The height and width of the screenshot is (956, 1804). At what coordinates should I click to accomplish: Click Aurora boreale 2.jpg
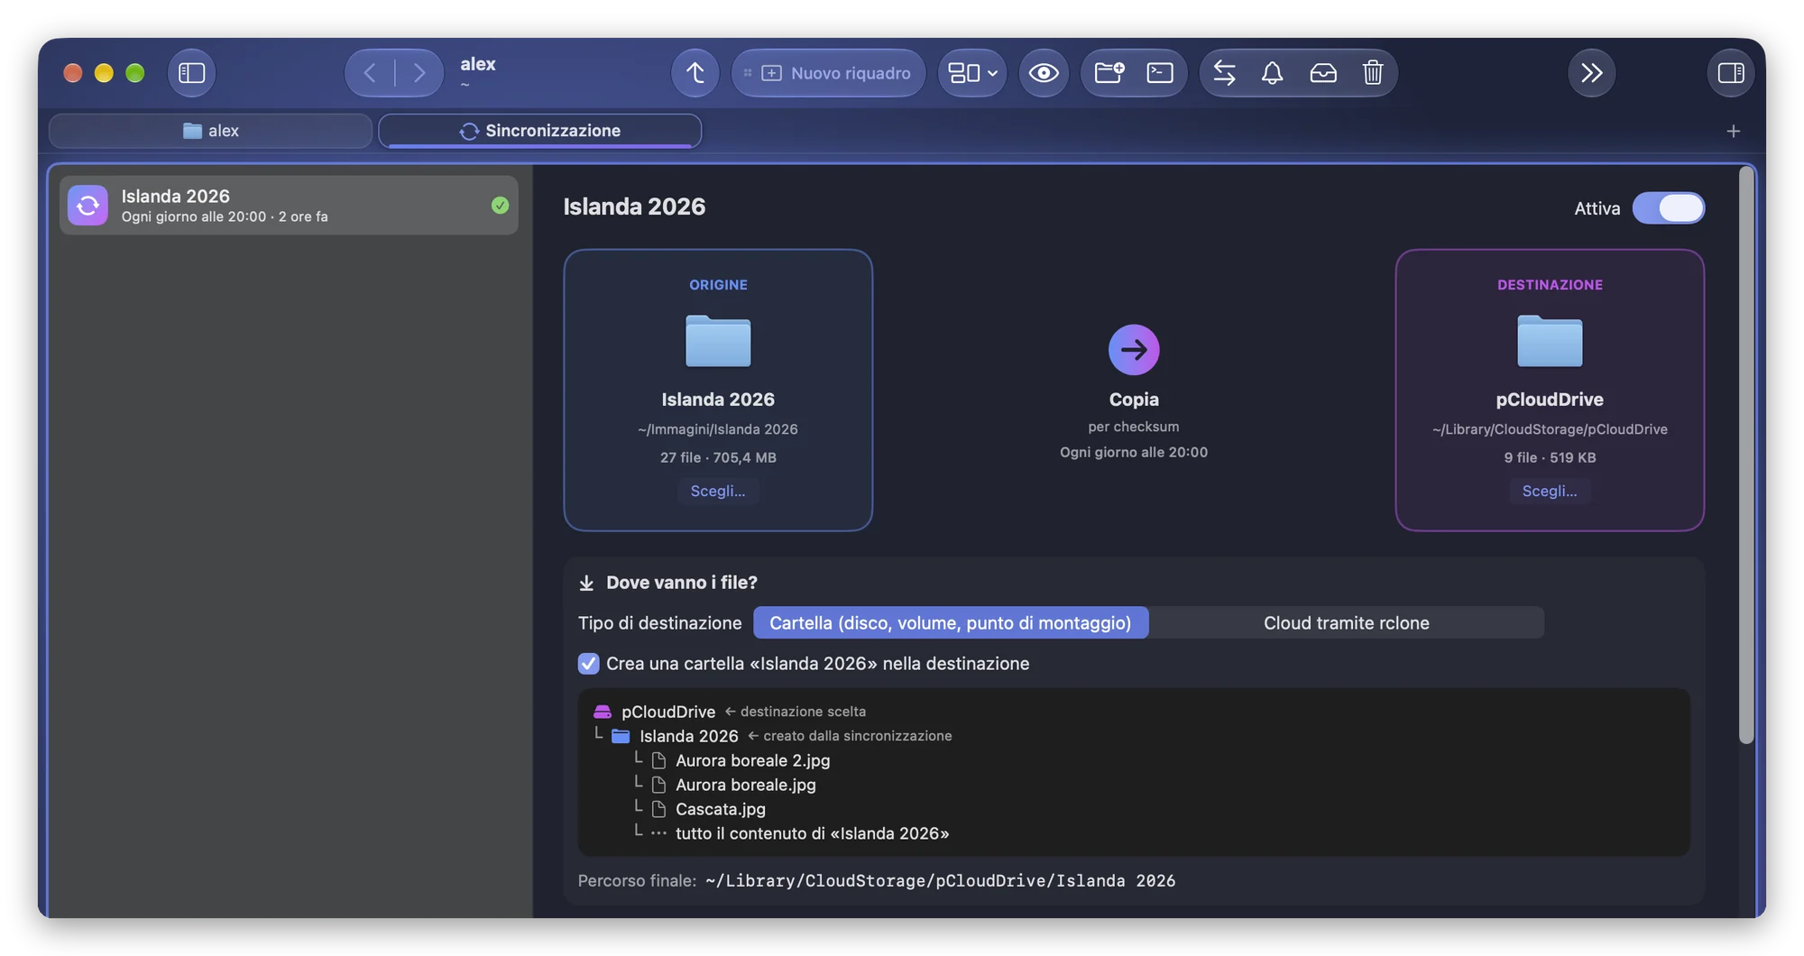[x=753, y=760]
